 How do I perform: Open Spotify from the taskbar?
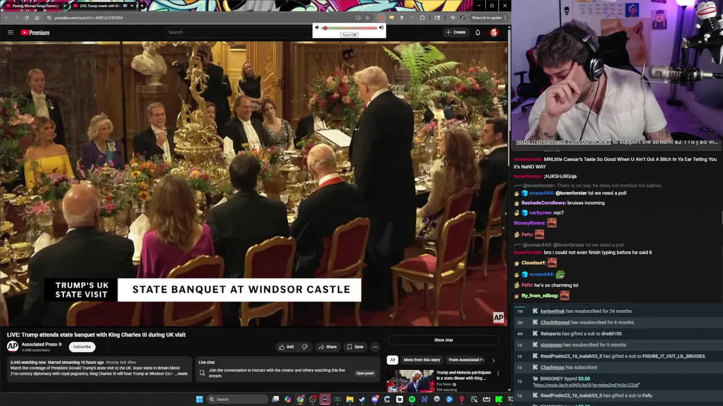point(412,399)
